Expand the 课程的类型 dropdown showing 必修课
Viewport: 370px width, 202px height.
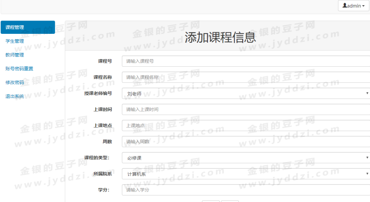pyautogui.click(x=246, y=158)
